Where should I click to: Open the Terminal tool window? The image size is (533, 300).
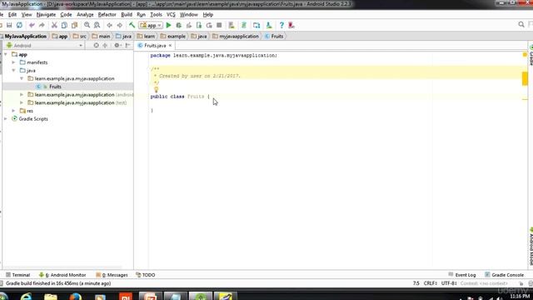point(18,275)
